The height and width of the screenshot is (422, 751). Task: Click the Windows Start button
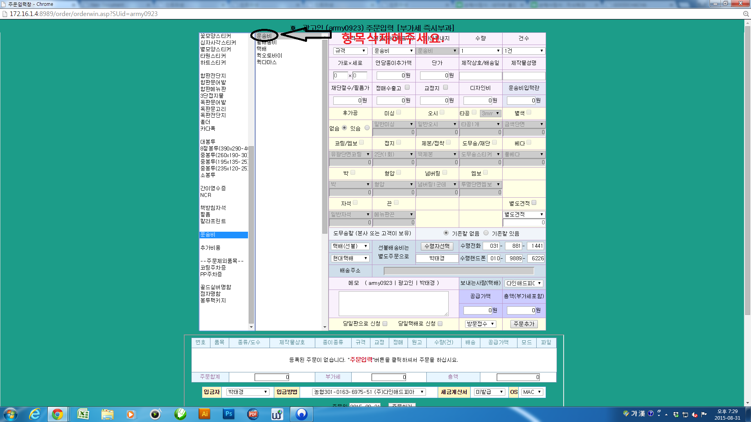tap(11, 414)
